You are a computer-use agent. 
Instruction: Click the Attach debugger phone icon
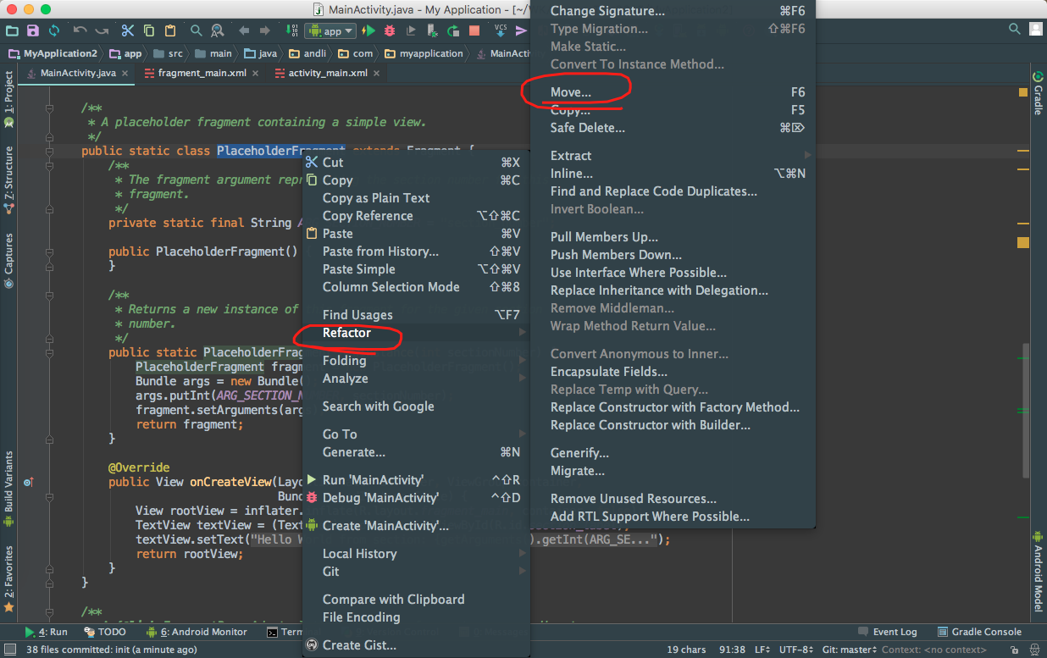pyautogui.click(x=432, y=30)
